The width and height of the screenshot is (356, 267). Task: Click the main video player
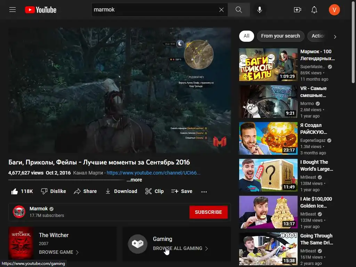[120, 90]
